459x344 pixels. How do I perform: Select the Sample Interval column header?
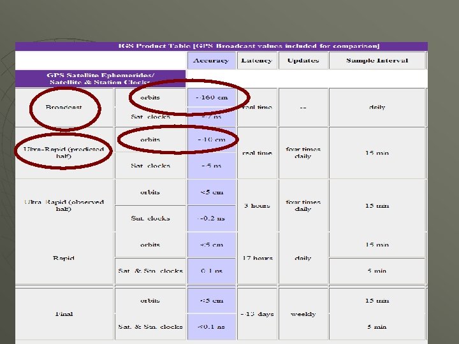pos(377,61)
